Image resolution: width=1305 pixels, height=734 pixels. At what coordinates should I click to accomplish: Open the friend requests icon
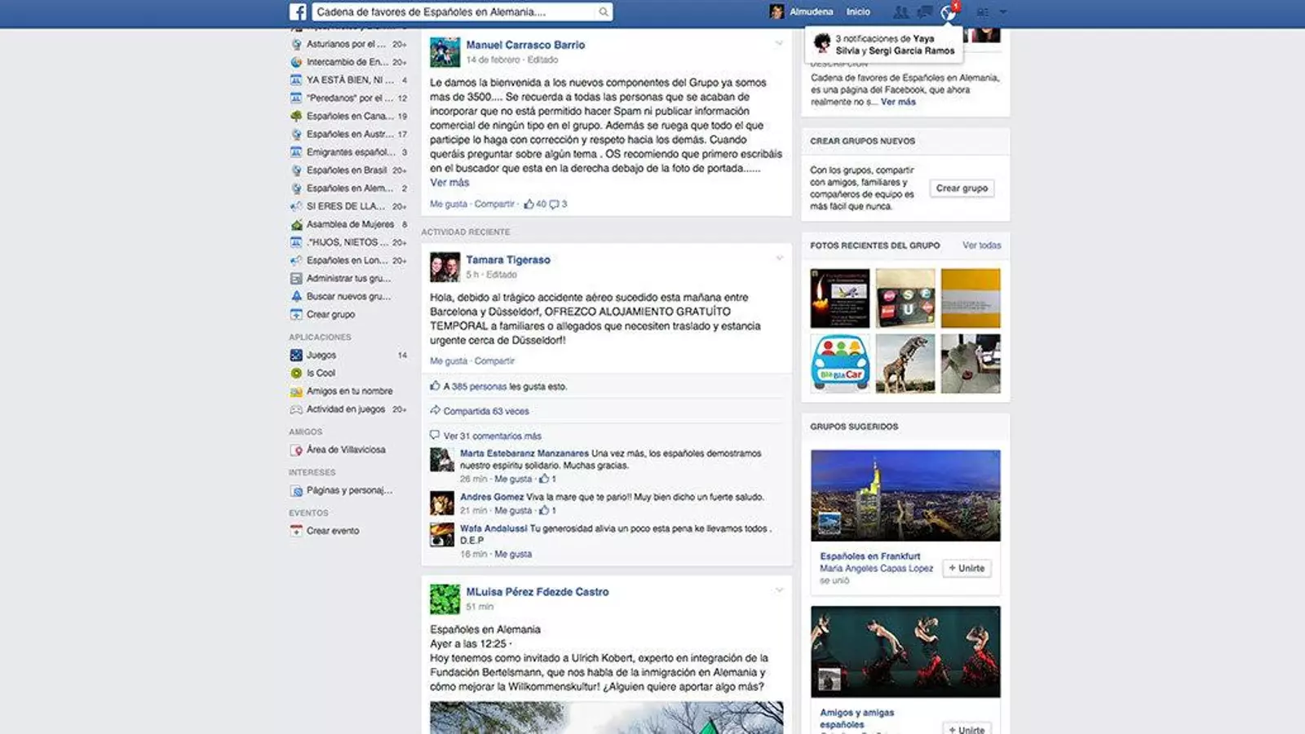pos(900,12)
